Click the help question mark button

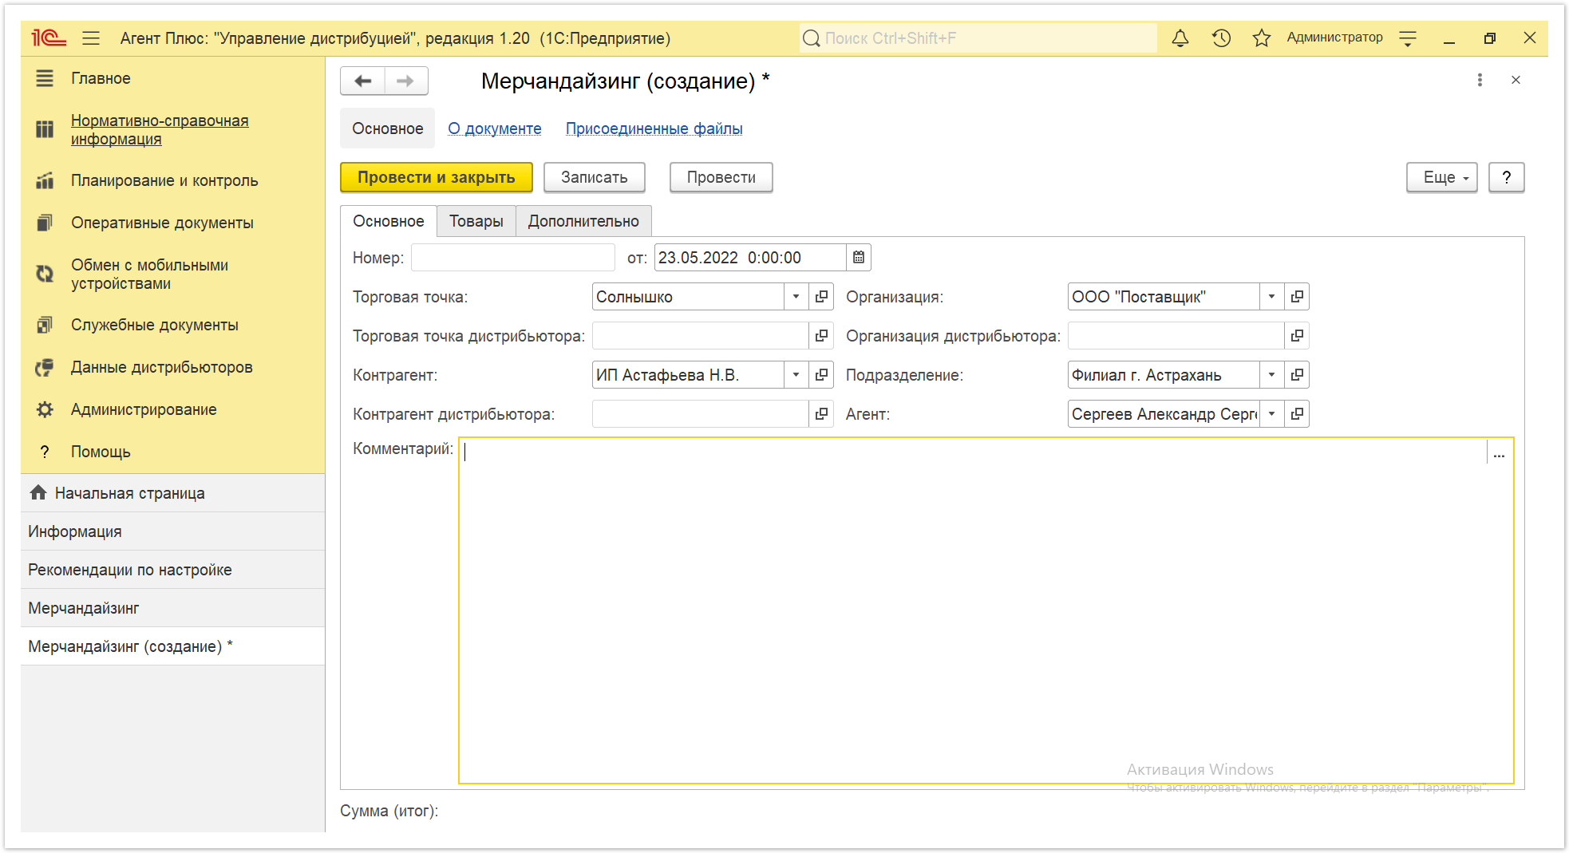pos(1506,177)
